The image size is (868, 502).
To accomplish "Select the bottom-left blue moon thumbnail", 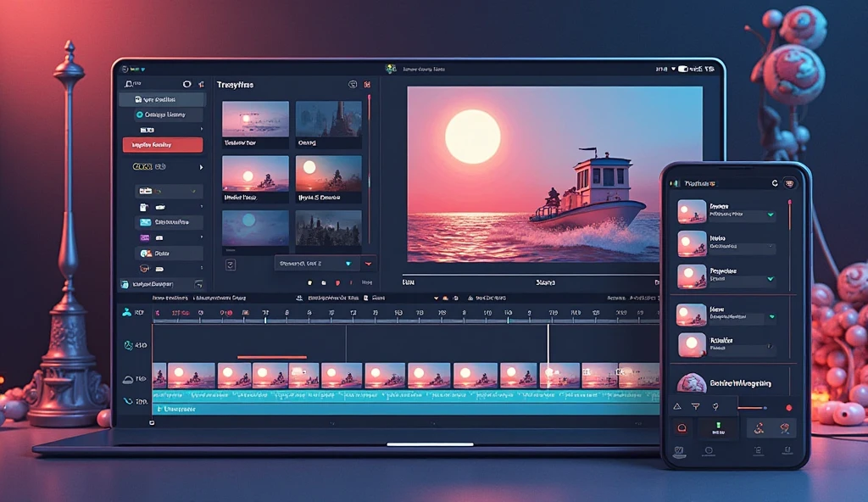I will [x=255, y=228].
